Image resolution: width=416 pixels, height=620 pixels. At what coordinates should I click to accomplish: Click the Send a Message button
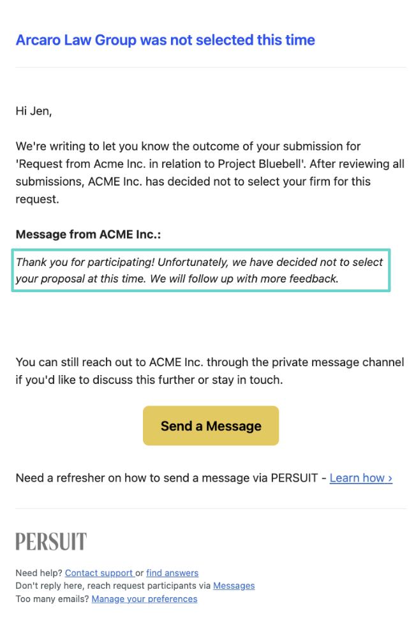point(211,425)
